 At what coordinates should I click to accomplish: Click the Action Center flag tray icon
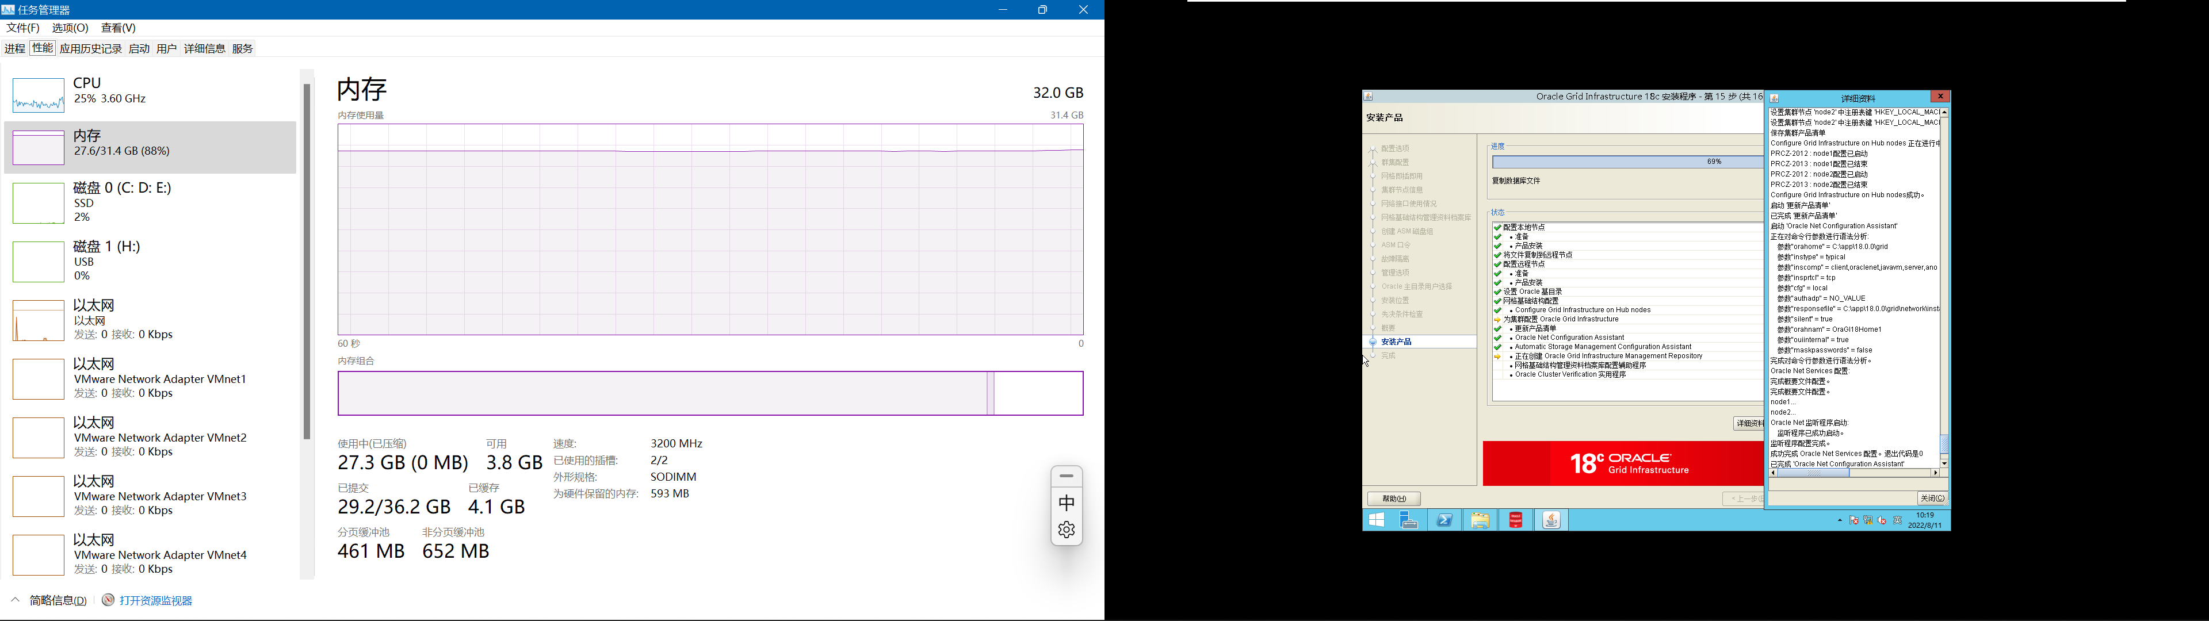1854,520
